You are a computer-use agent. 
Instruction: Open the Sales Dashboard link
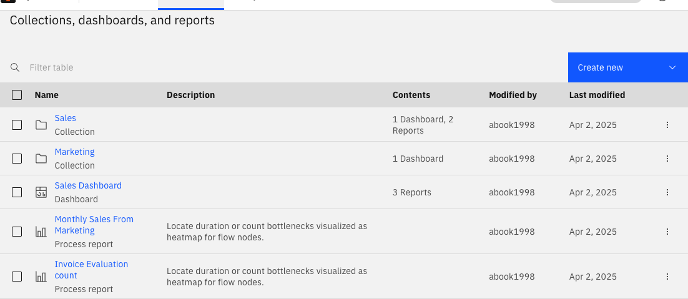(x=88, y=185)
